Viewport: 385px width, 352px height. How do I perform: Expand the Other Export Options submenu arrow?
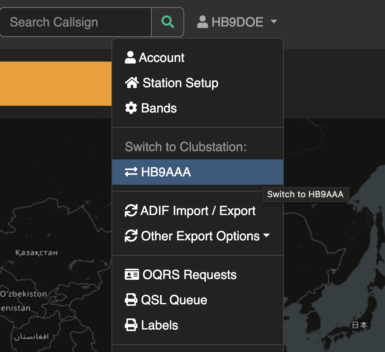pos(266,235)
